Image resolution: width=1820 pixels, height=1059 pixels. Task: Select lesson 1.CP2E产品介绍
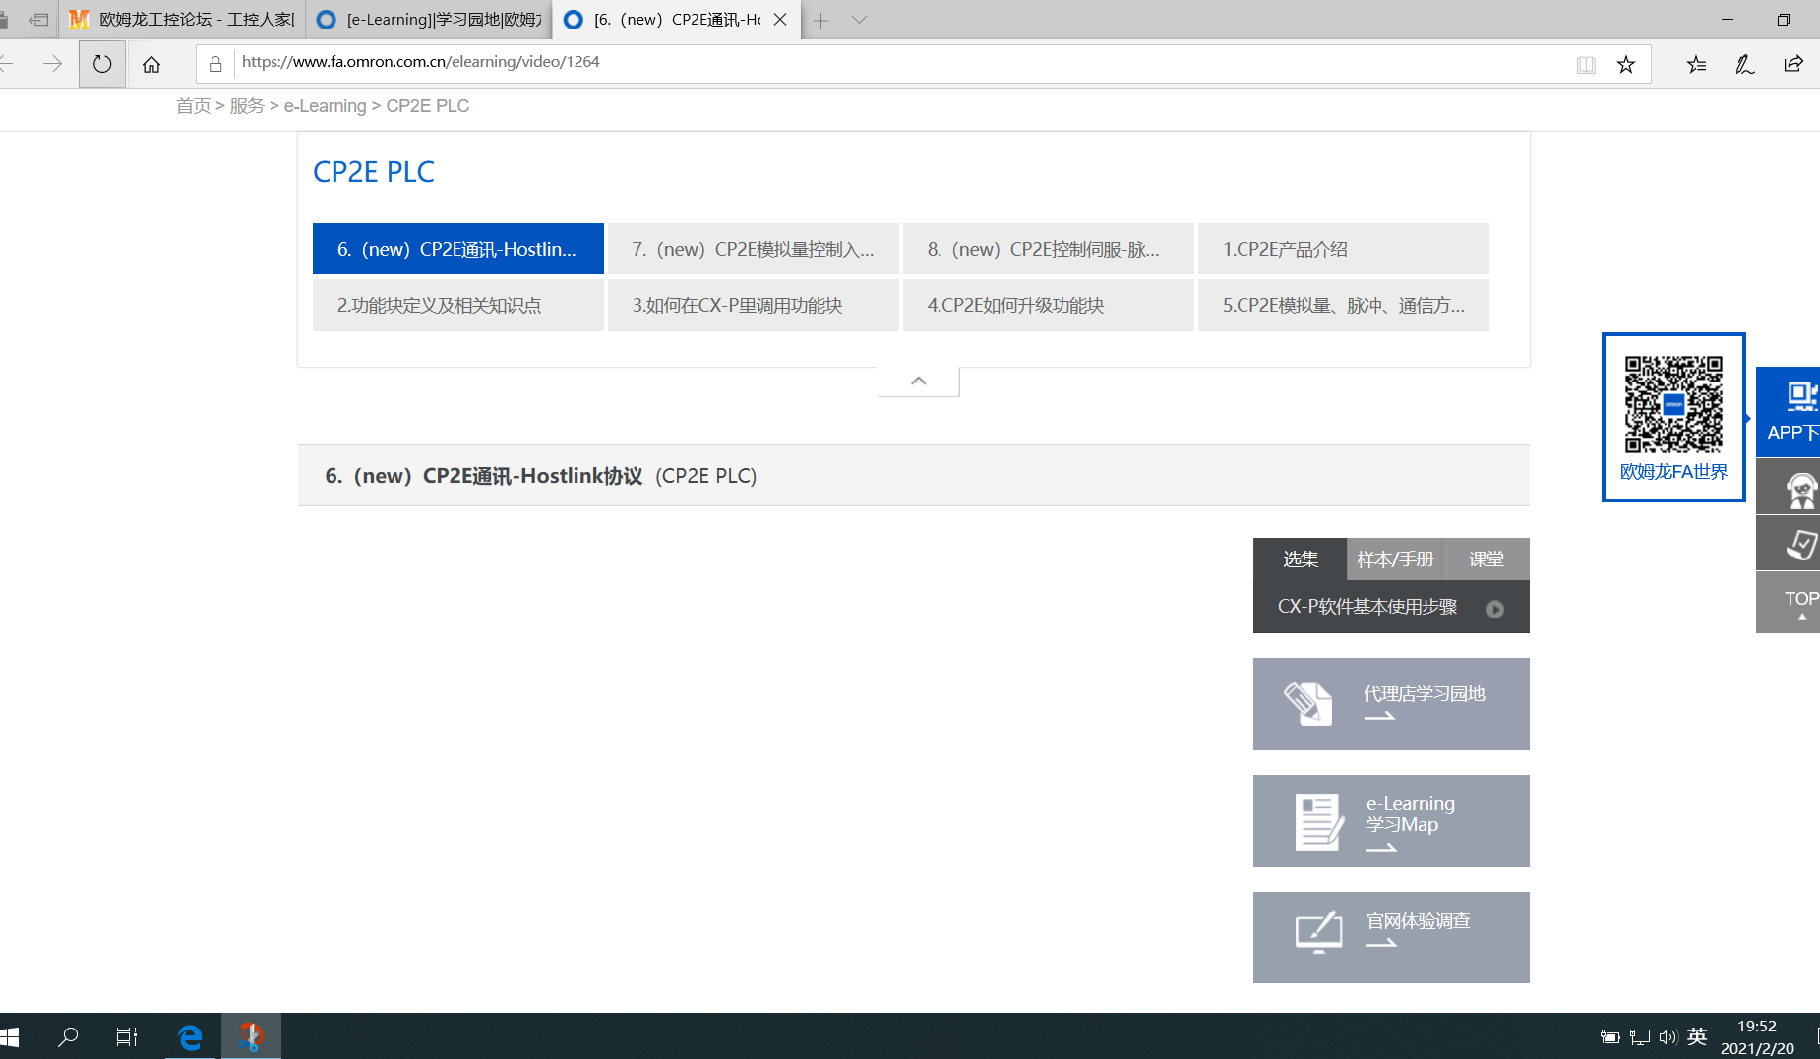click(1343, 250)
